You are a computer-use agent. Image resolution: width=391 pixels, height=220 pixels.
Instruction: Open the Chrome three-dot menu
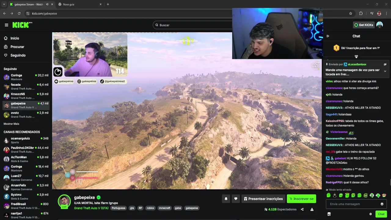(386, 13)
